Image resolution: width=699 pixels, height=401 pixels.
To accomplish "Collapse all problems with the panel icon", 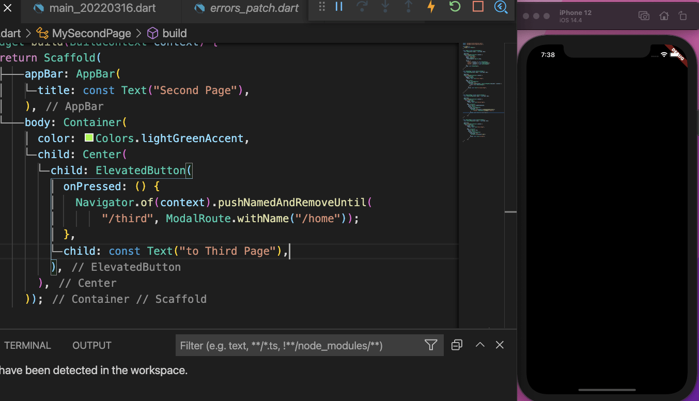I will (457, 345).
